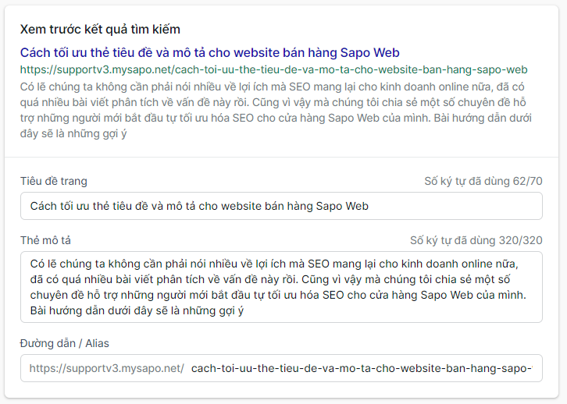Screen dimensions: 567x404
Task: Click the 'Số ký tự đã dùng 62/70' counter
Action: point(483,181)
